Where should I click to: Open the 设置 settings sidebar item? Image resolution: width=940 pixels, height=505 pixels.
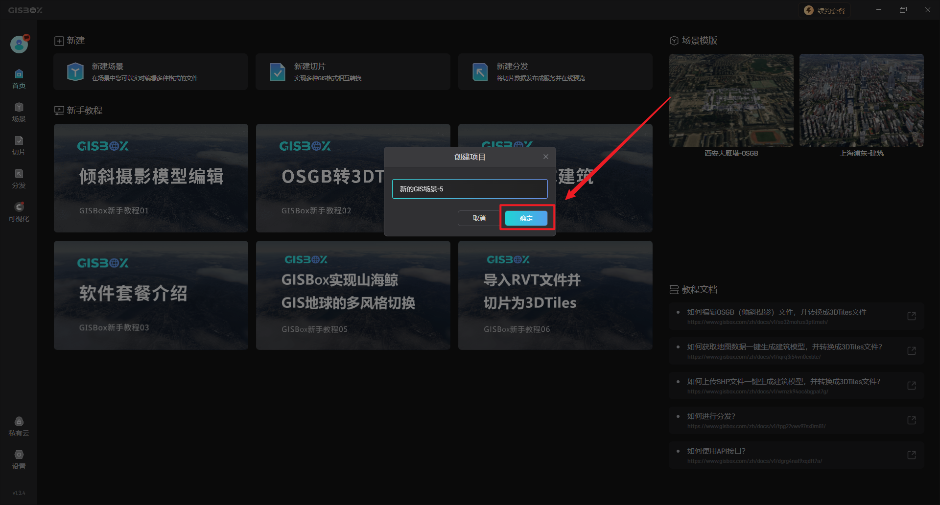[19, 459]
